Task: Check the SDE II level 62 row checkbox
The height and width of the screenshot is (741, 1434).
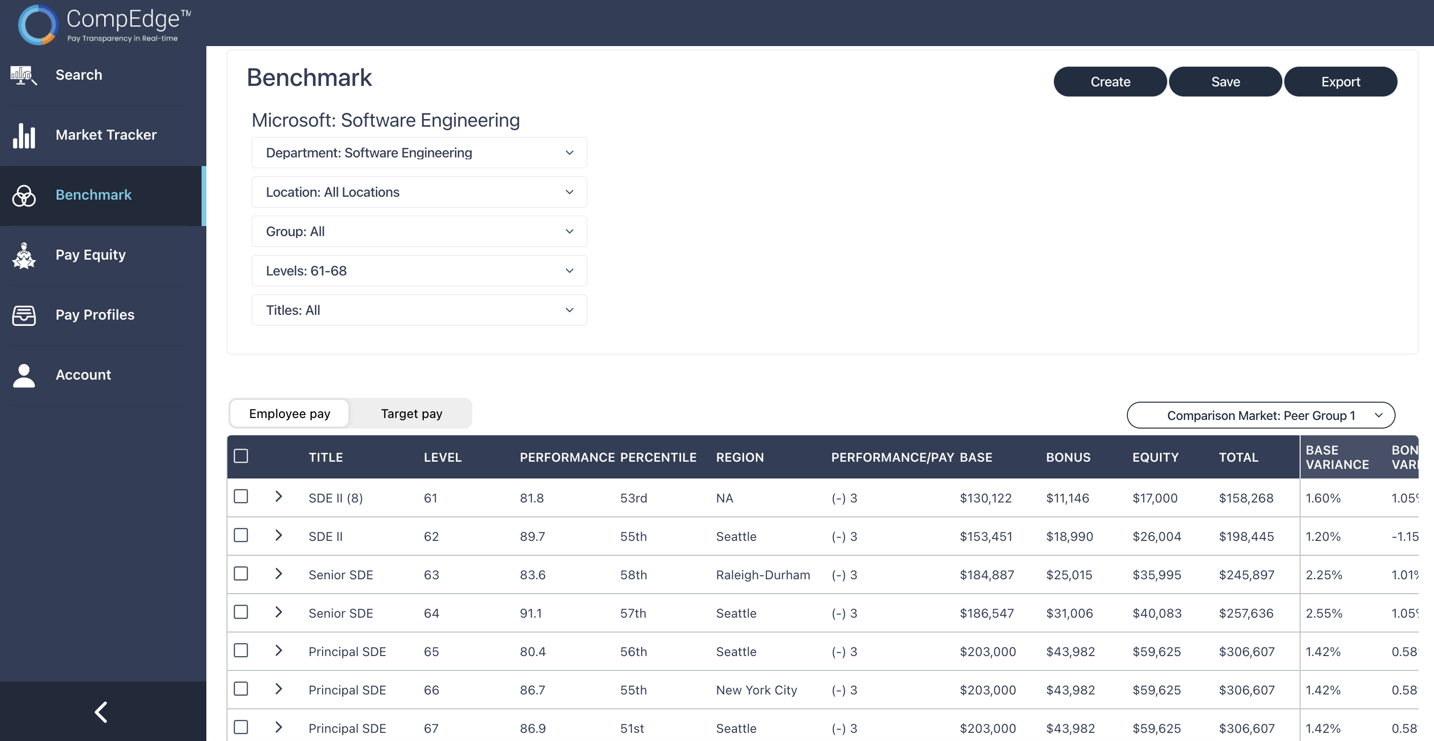Action: [241, 536]
